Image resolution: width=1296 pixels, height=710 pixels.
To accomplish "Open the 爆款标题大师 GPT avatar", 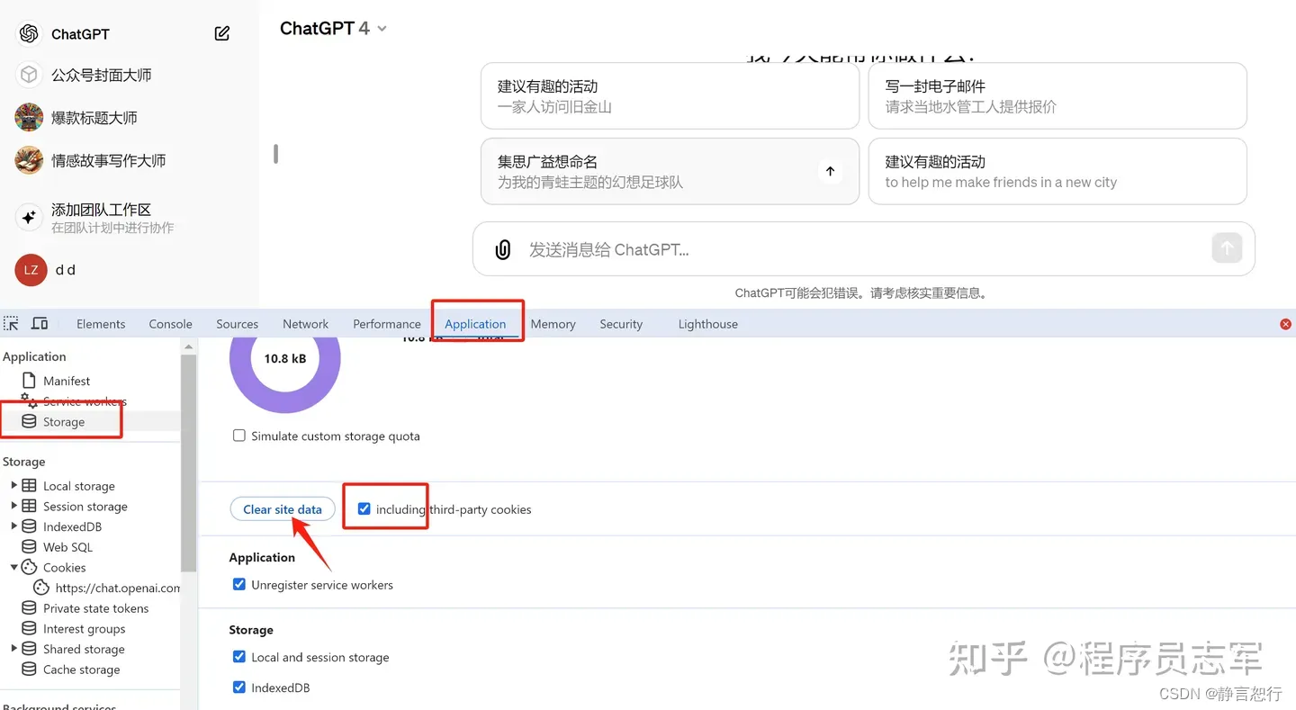I will 29,117.
